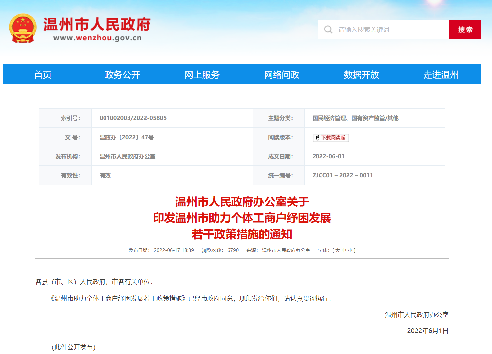Switch font size to 中
This screenshot has height=354, width=492.
click(344, 250)
